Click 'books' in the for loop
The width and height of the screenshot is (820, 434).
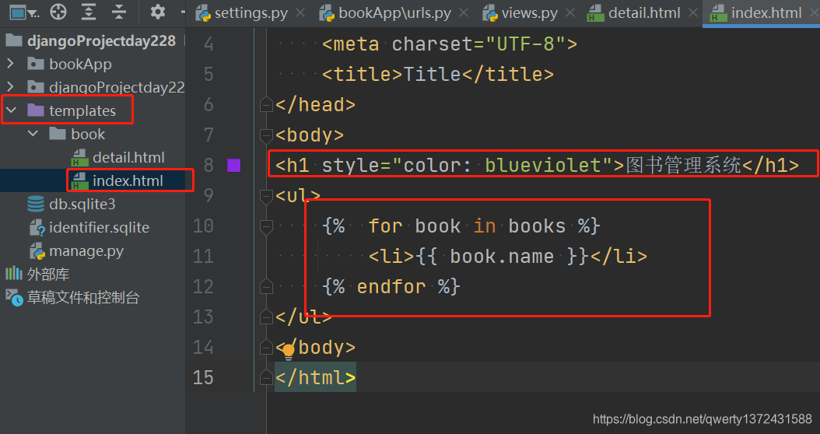(537, 226)
